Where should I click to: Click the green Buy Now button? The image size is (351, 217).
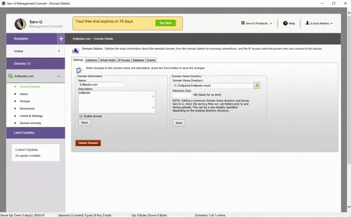[166, 23]
